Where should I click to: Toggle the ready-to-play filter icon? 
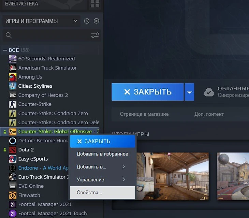pyautogui.click(x=97, y=21)
